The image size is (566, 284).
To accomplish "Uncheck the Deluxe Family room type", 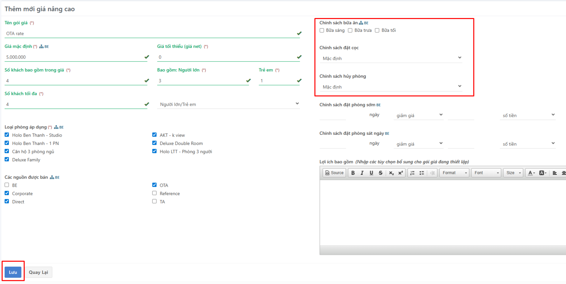I will click(7, 159).
